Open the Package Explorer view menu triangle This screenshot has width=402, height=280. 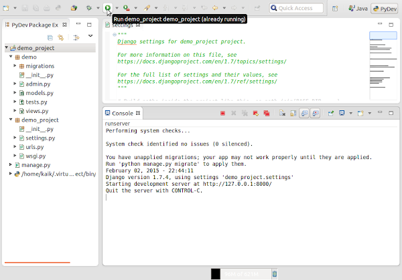(x=90, y=36)
